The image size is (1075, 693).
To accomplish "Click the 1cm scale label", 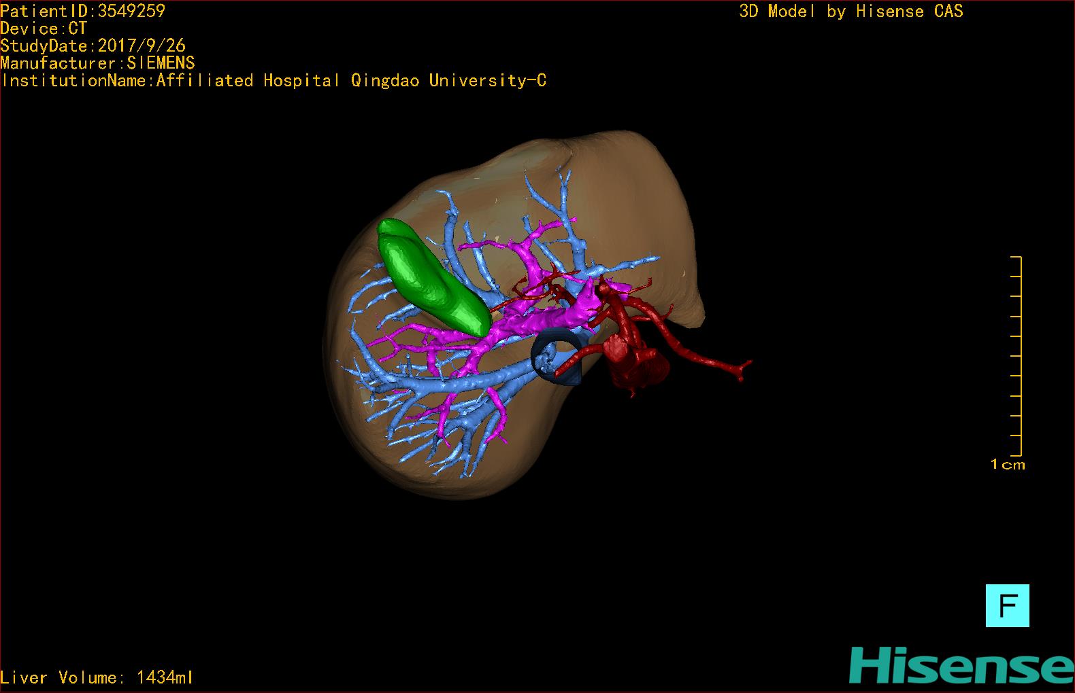I will click(1008, 465).
